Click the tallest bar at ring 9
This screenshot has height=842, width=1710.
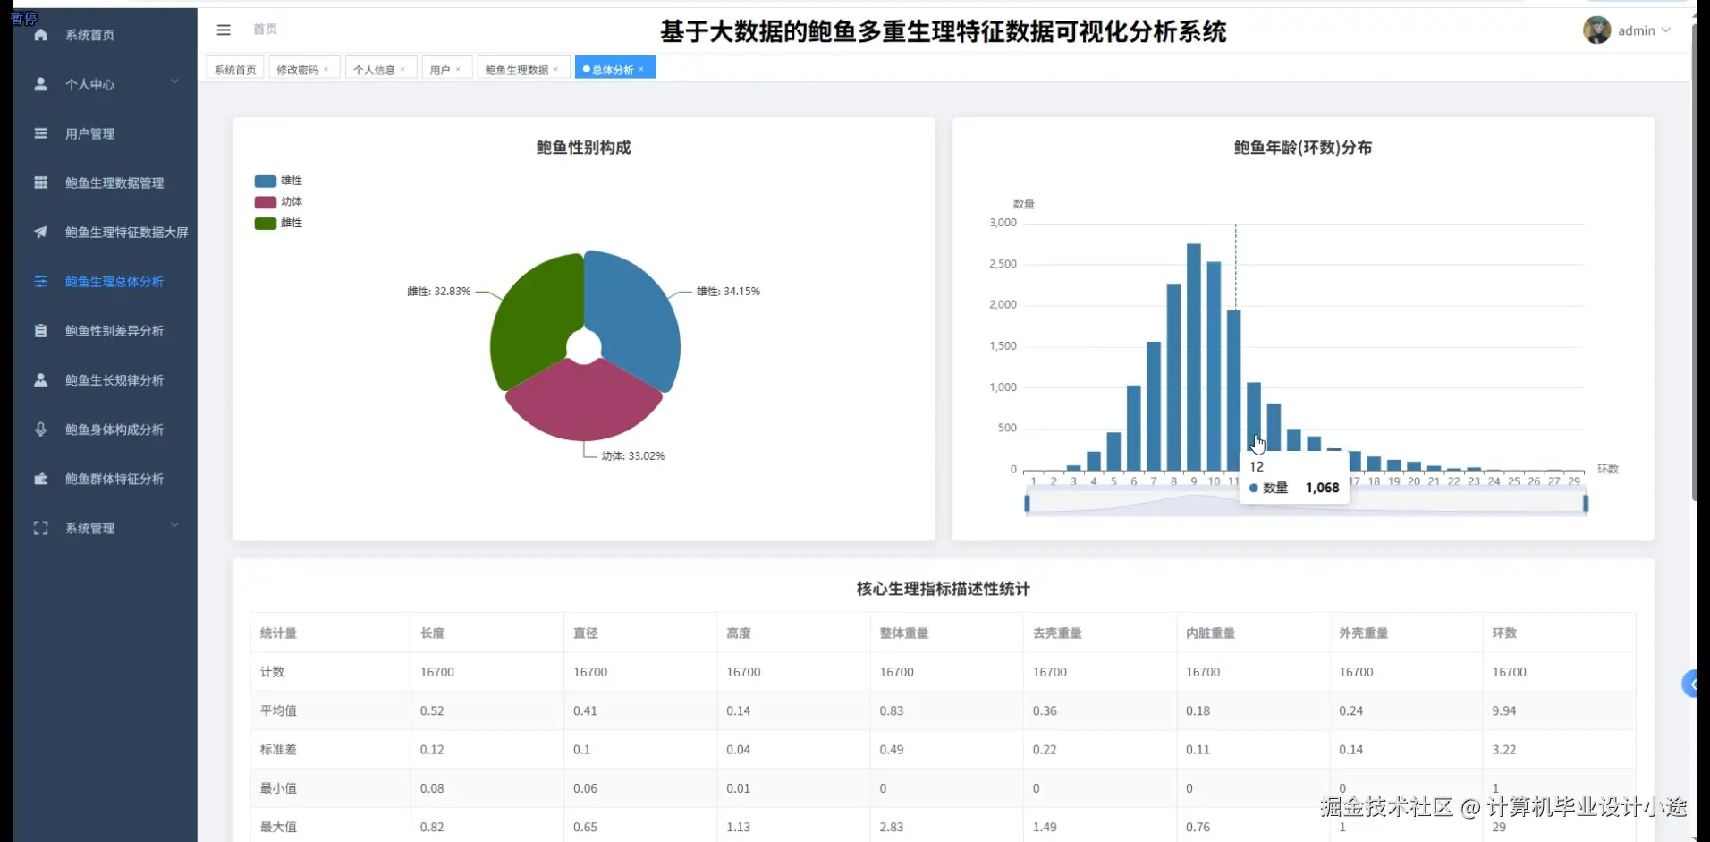[1194, 357]
